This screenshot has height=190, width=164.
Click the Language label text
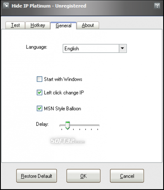click(x=37, y=47)
